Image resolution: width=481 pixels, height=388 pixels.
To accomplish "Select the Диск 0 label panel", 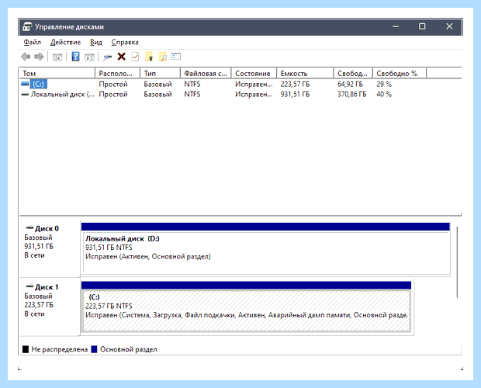I will click(50, 248).
